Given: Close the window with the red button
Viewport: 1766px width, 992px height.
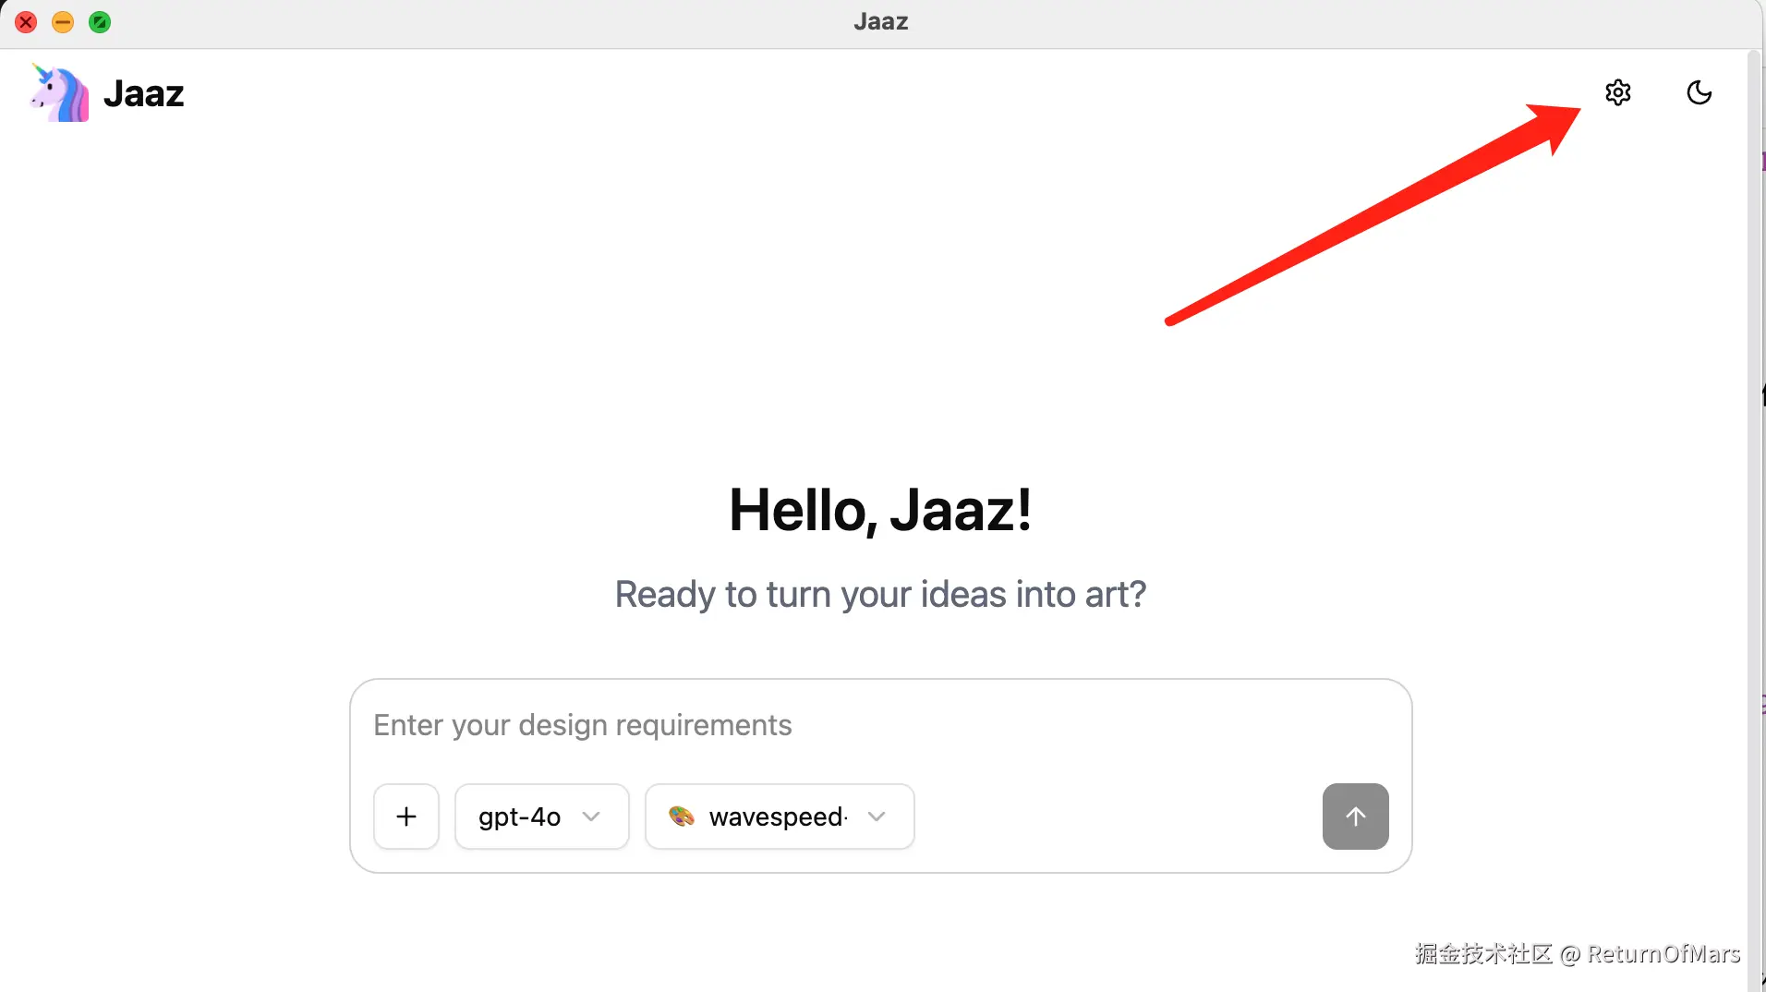Looking at the screenshot, I should point(26,22).
